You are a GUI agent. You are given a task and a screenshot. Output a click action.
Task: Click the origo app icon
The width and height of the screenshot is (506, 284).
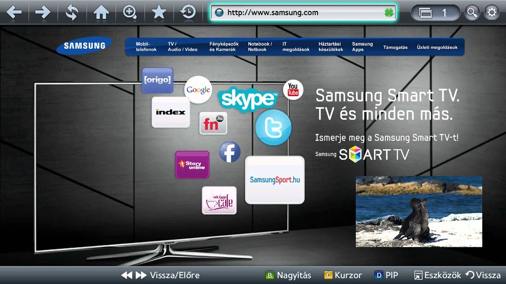(x=158, y=80)
